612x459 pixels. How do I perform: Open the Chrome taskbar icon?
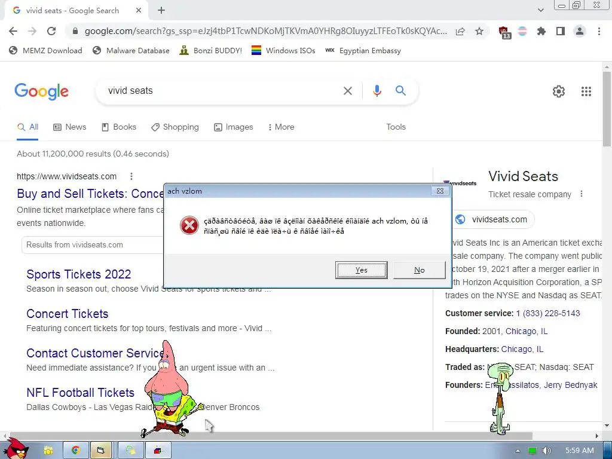75,451
